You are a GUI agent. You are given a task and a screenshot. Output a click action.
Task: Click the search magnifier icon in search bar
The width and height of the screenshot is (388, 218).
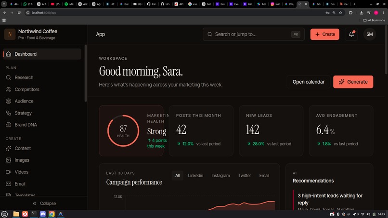[210, 34]
